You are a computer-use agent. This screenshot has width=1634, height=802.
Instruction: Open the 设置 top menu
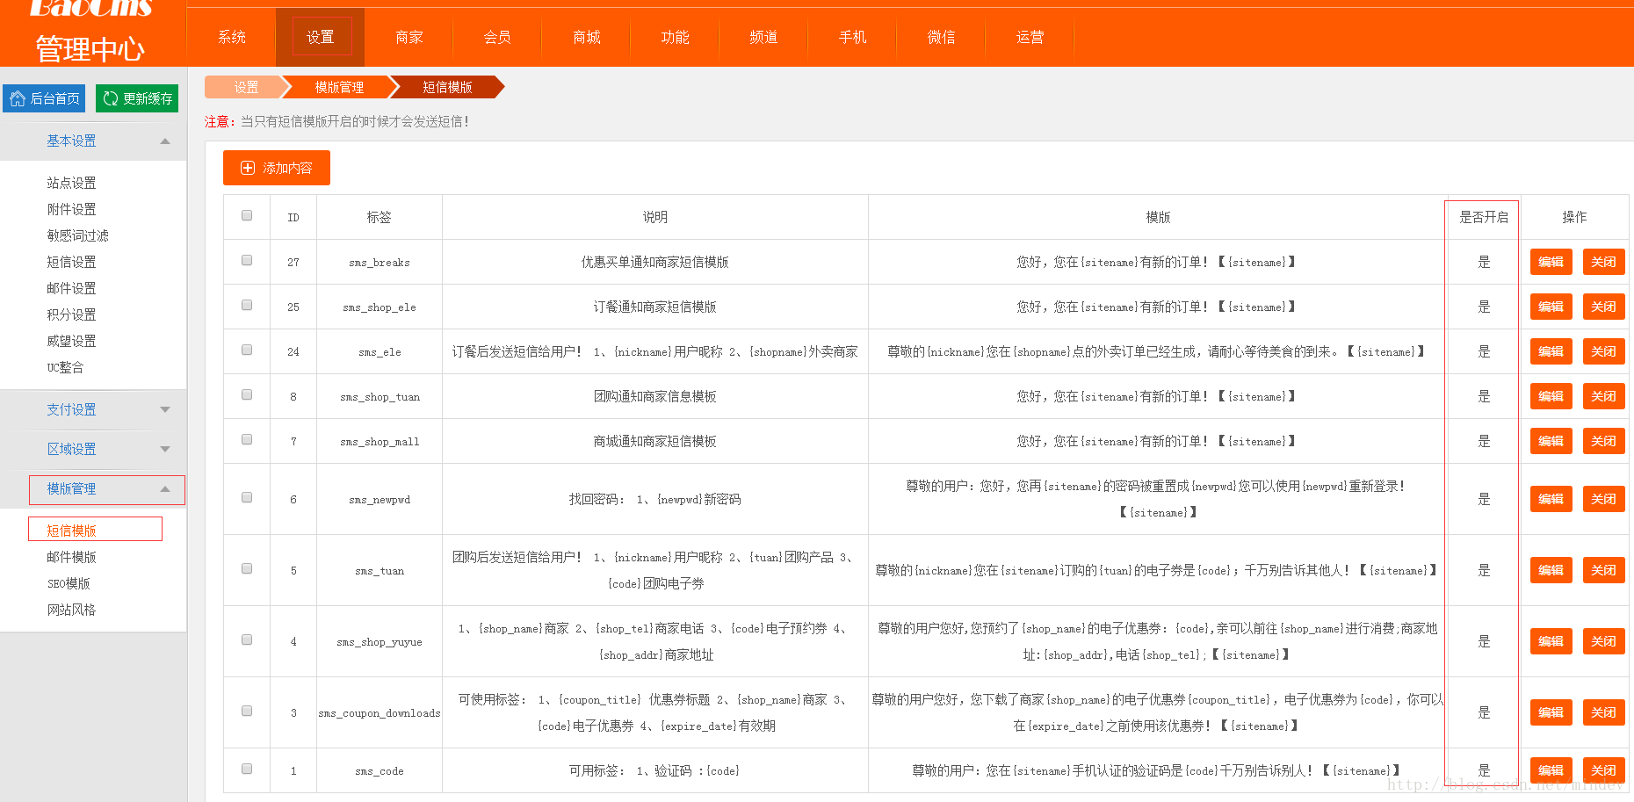[321, 37]
